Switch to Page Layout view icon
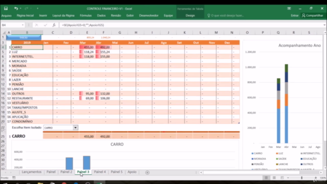Viewport: 327px width, 184px height. 274,178
